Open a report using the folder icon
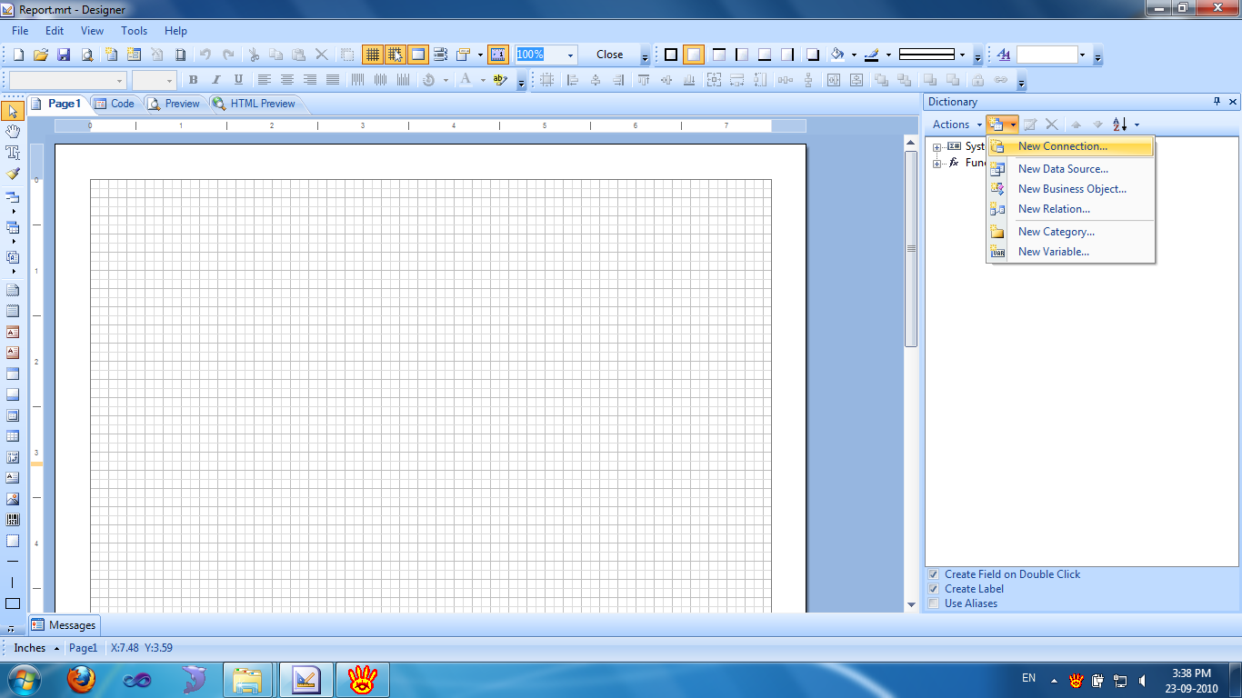 point(41,55)
